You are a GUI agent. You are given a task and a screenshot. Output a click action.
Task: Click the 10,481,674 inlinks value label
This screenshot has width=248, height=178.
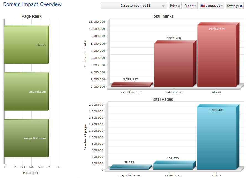[x=217, y=29]
